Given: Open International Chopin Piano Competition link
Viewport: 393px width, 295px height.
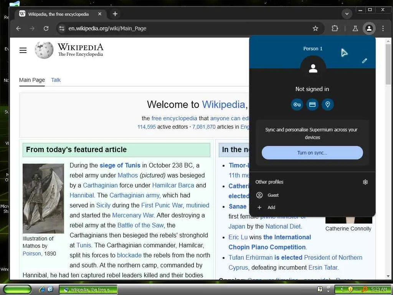Looking at the screenshot, I should (x=270, y=242).
